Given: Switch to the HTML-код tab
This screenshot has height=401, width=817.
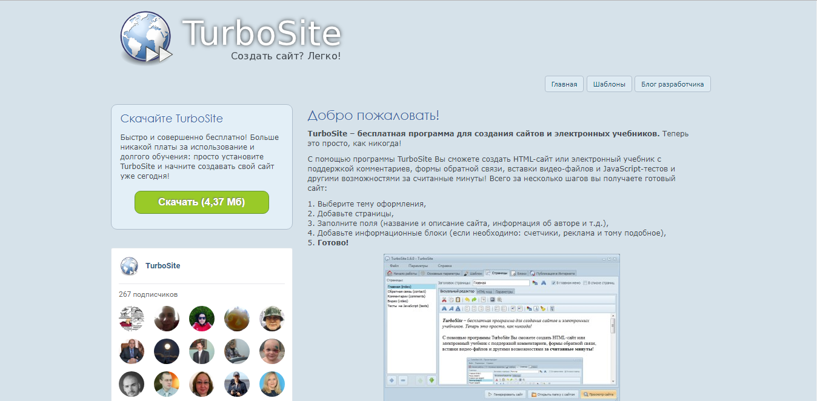Looking at the screenshot, I should pyautogui.click(x=484, y=292).
